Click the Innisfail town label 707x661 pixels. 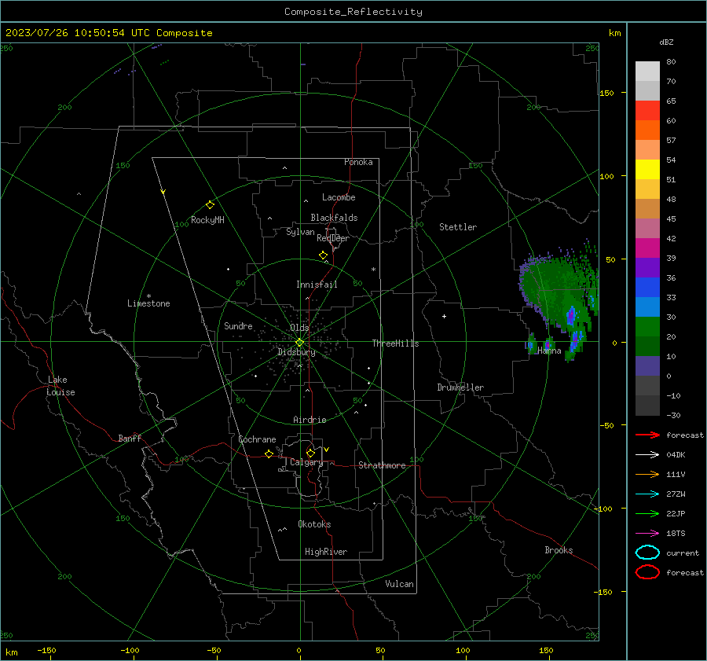point(317,285)
